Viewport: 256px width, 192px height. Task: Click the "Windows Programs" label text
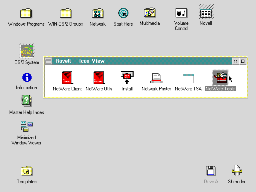click(26, 24)
